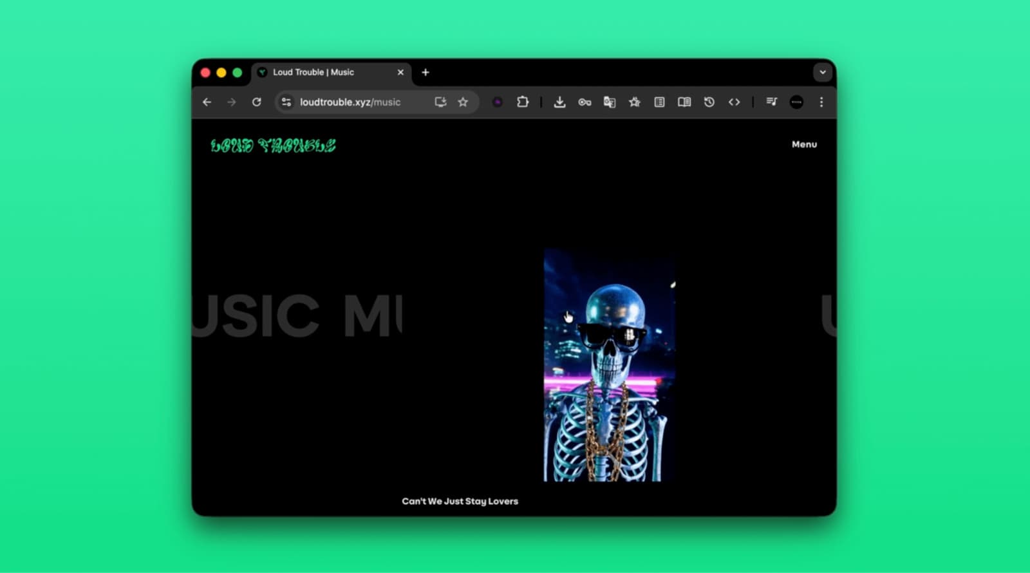This screenshot has width=1030, height=573.
Task: Click the skeleton album artwork thumbnail
Action: tap(609, 365)
